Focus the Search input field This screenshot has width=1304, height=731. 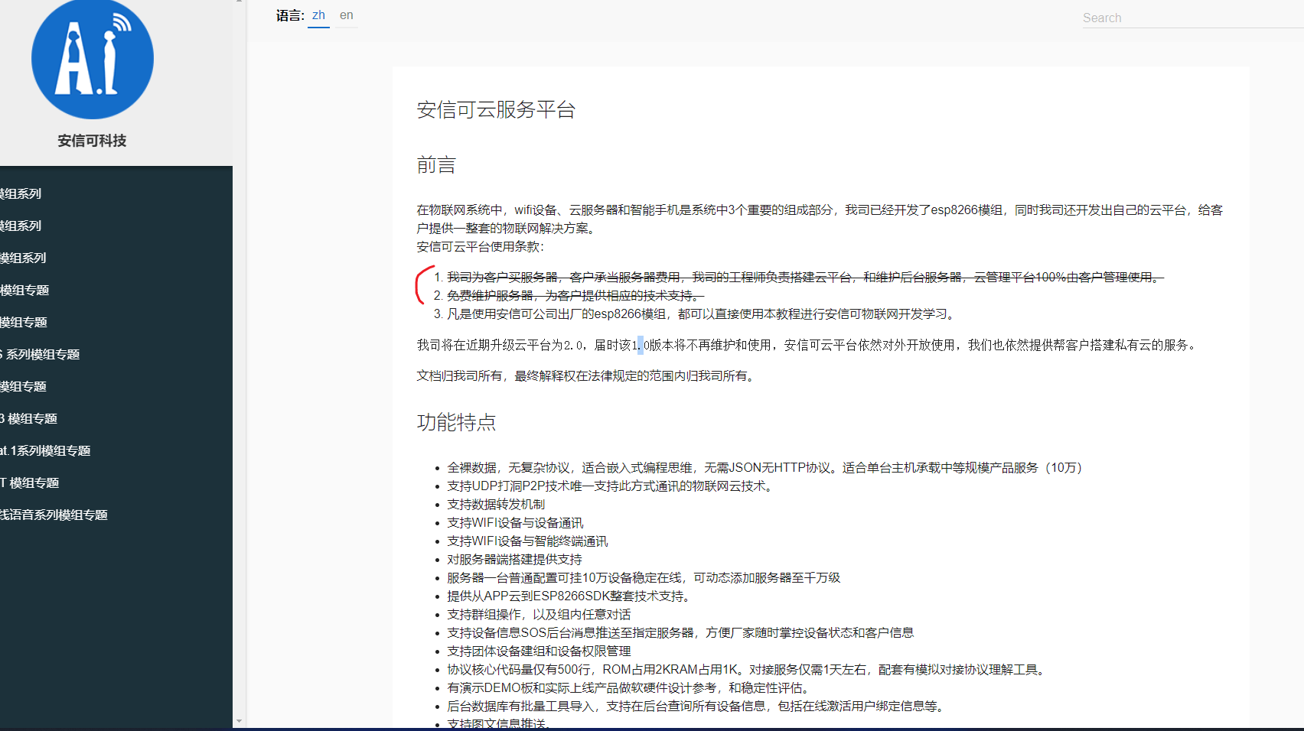tap(1193, 18)
